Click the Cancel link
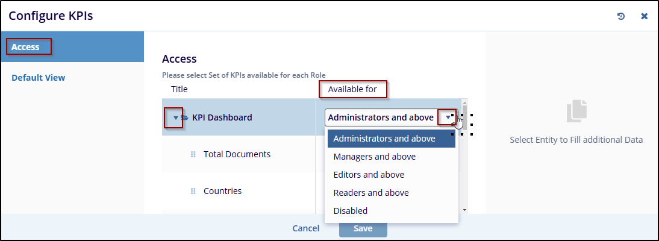659x241 pixels. 305,228
